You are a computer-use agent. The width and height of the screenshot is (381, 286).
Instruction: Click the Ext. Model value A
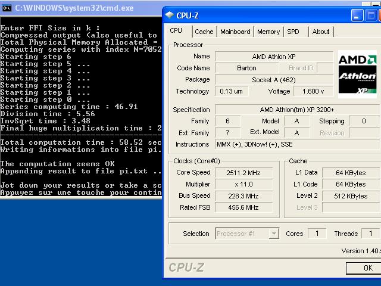pyautogui.click(x=296, y=133)
